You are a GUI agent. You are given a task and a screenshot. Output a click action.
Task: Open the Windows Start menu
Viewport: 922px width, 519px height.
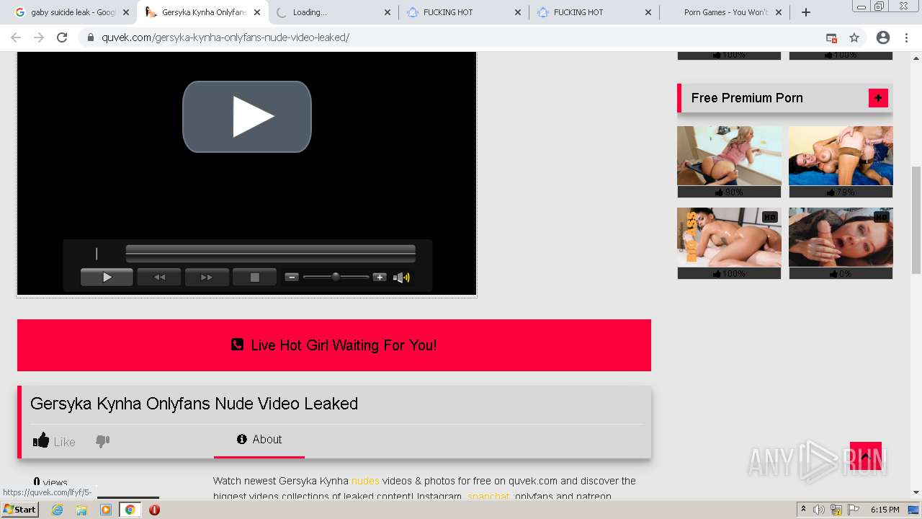click(x=20, y=510)
